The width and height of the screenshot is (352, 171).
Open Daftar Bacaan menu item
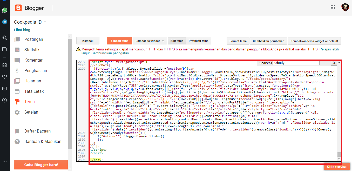[x=37, y=131]
